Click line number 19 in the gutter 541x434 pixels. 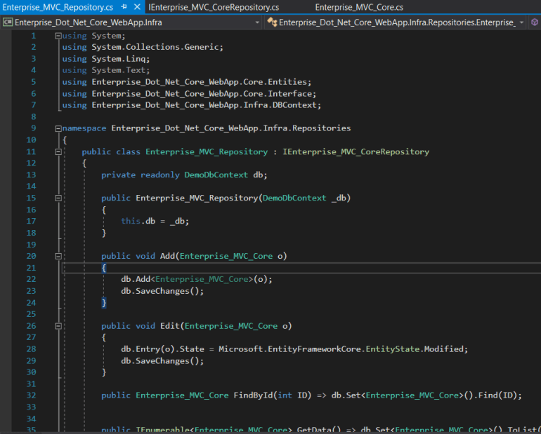pyautogui.click(x=31, y=245)
